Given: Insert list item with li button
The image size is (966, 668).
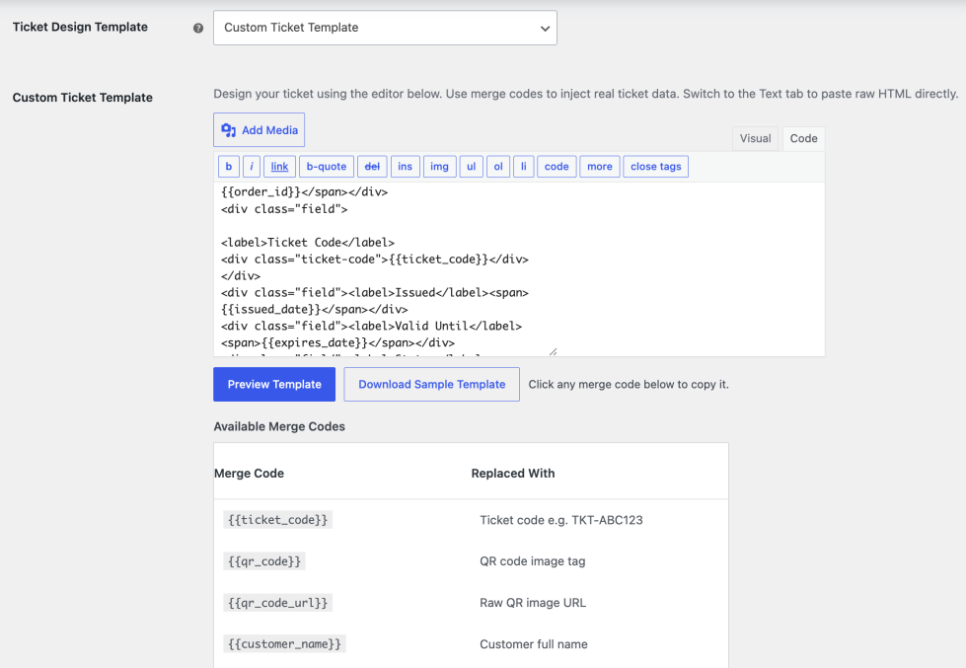Looking at the screenshot, I should point(524,167).
